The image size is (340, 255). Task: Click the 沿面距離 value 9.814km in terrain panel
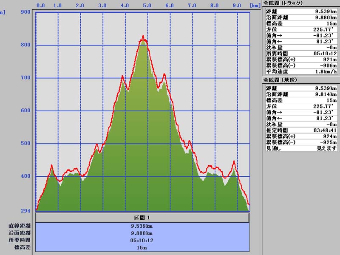(x=326, y=94)
